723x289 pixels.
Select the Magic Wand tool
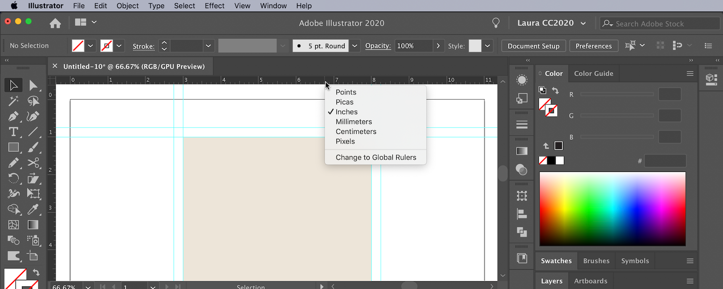pos(13,101)
